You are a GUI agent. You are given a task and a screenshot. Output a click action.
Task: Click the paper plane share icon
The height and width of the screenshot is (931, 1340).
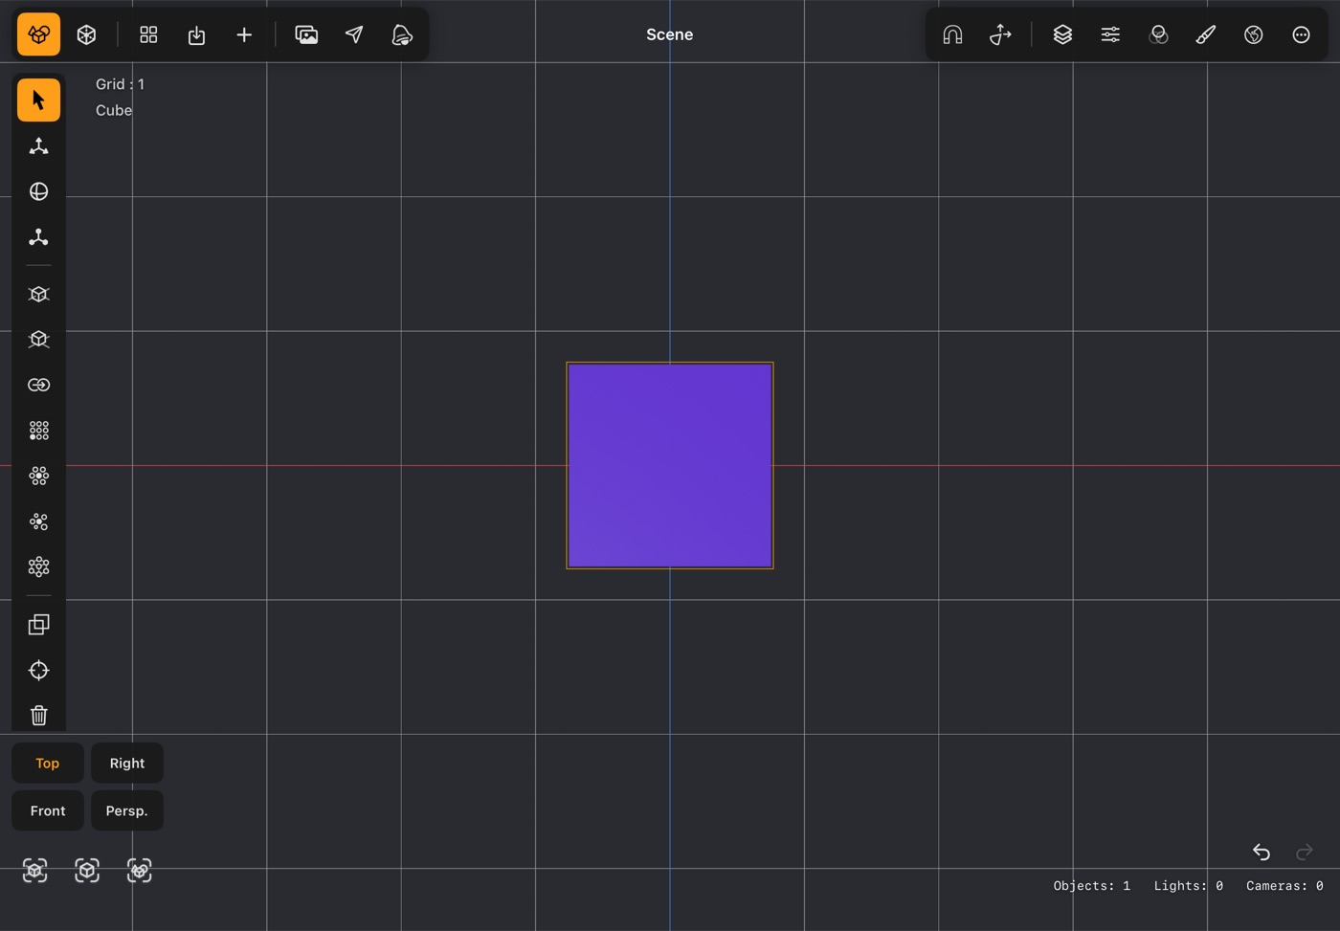point(354,34)
